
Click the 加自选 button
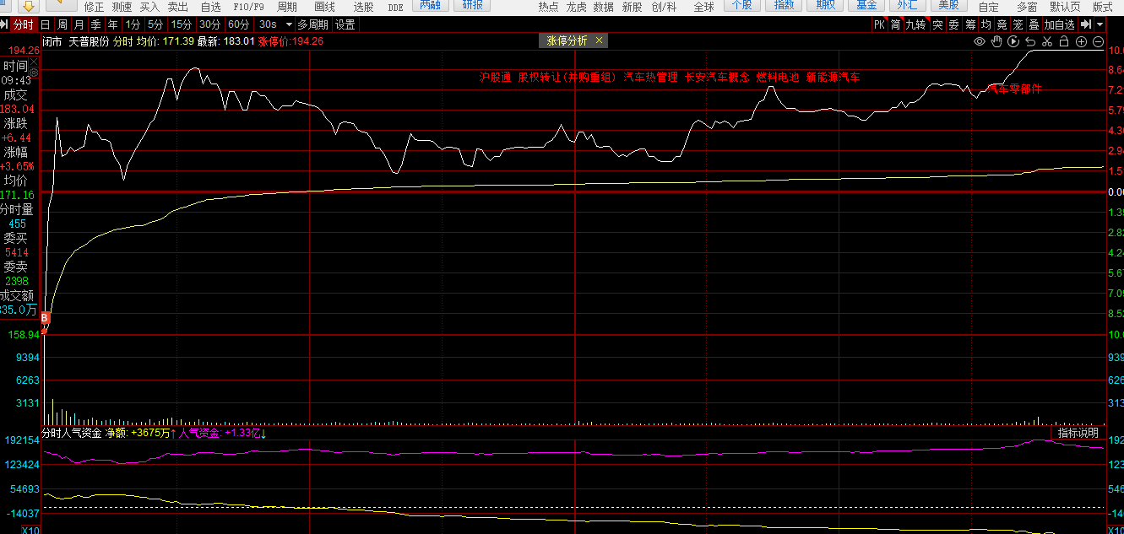(x=1060, y=24)
